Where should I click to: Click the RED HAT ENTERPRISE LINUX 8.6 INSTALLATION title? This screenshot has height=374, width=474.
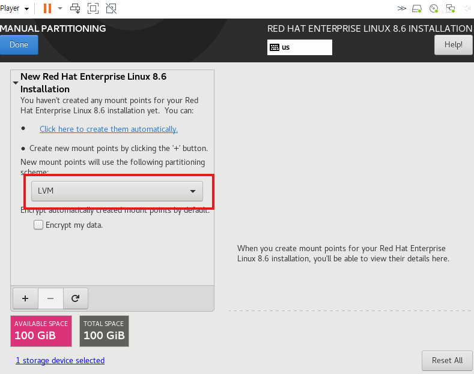369,29
